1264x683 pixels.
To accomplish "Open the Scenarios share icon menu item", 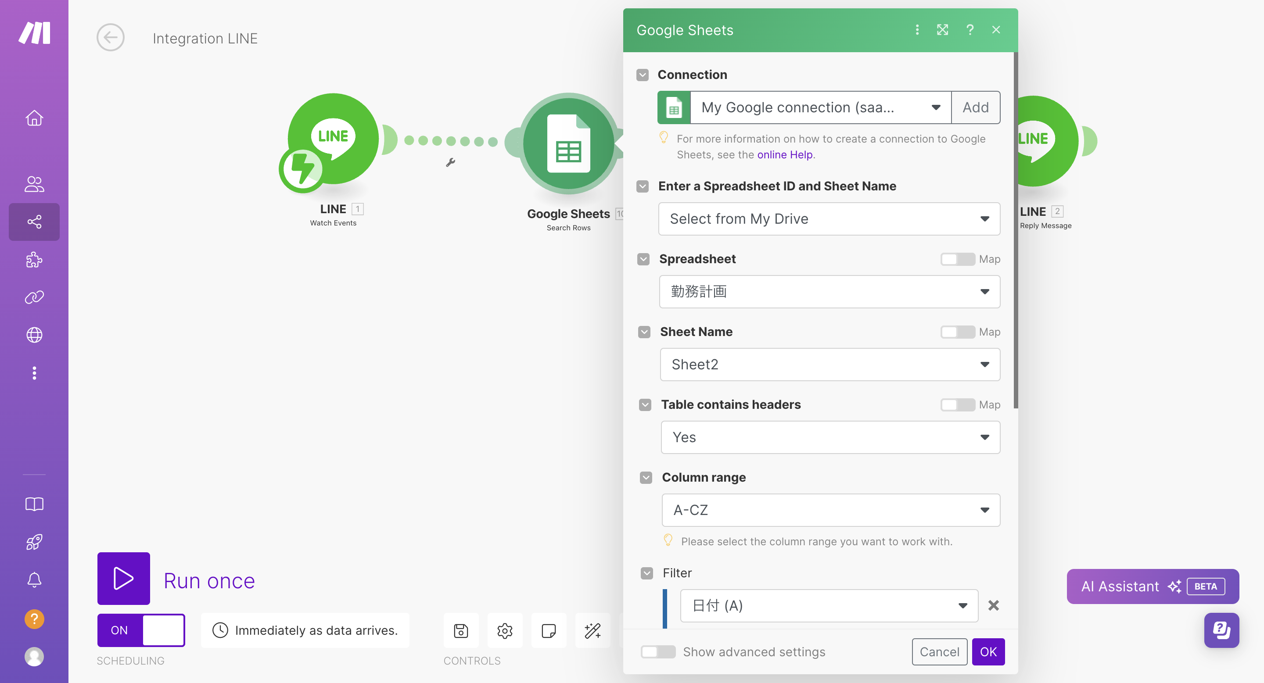I will coord(34,222).
